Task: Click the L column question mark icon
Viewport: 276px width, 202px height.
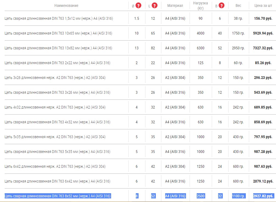Action: [155, 5]
